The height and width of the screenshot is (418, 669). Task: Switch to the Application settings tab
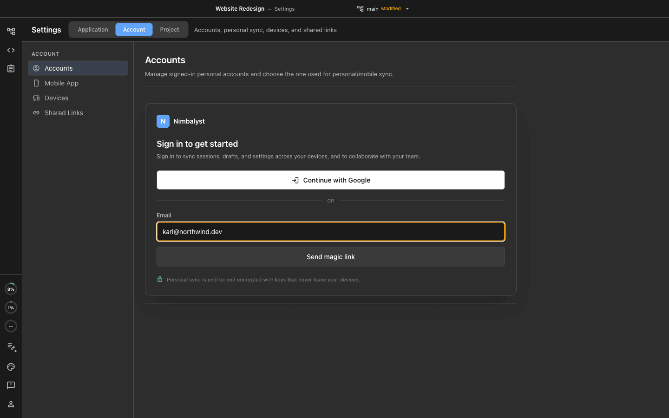point(93,30)
